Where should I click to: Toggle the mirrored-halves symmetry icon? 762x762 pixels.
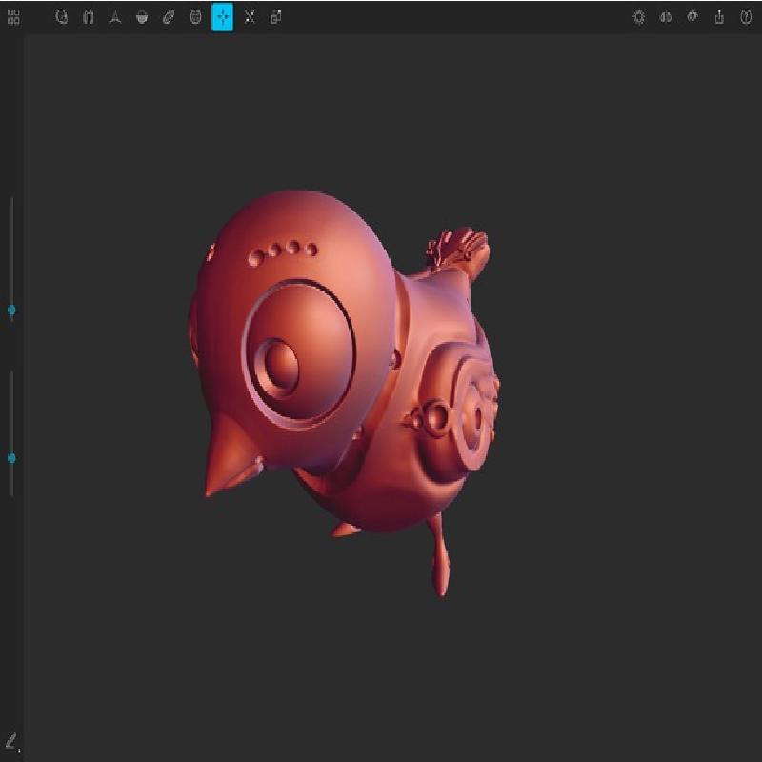[x=666, y=17]
